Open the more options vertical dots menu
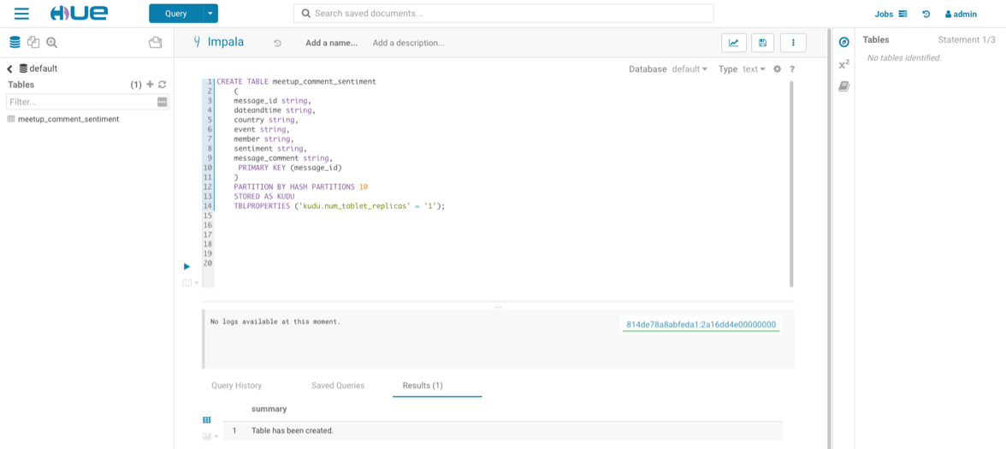The image size is (1006, 449). [793, 43]
